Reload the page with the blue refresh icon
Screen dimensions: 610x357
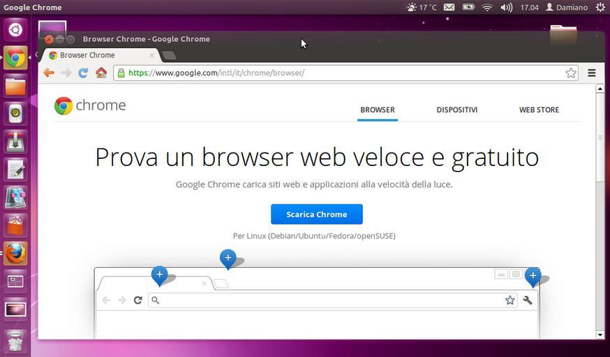point(83,73)
